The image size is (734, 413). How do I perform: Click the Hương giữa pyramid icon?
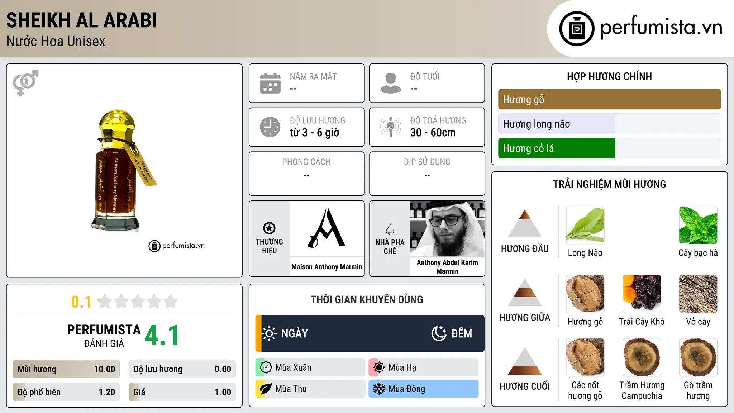pyautogui.click(x=525, y=292)
